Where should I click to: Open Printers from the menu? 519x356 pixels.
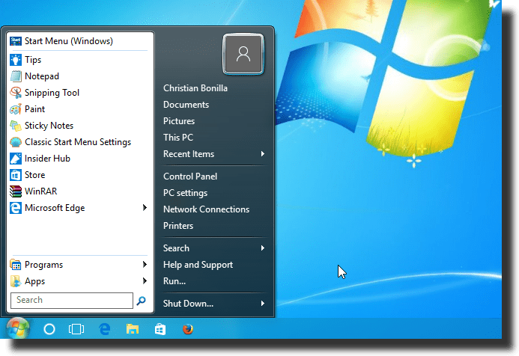click(x=178, y=226)
